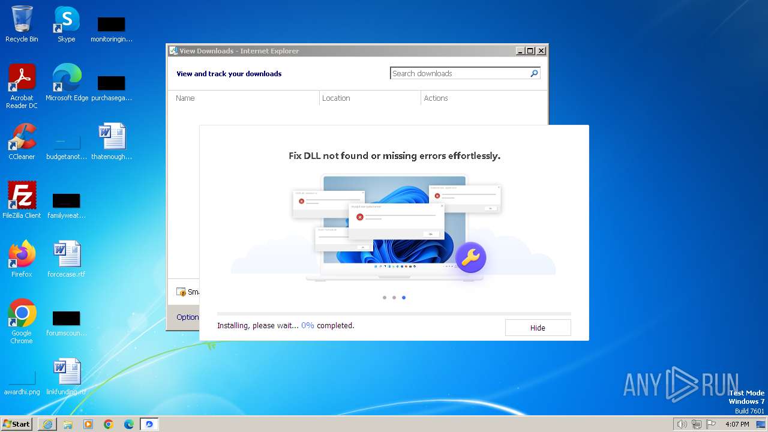Click the 'Fix DLL not found' headline
This screenshot has width=768, height=432.
(394, 156)
